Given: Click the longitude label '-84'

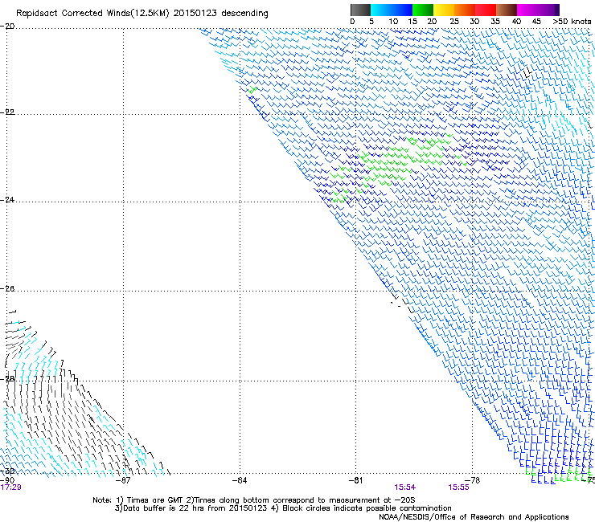Looking at the screenshot, I should click(x=240, y=480).
